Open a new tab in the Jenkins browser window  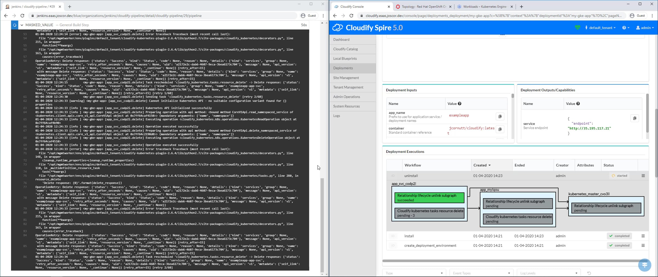70,7
